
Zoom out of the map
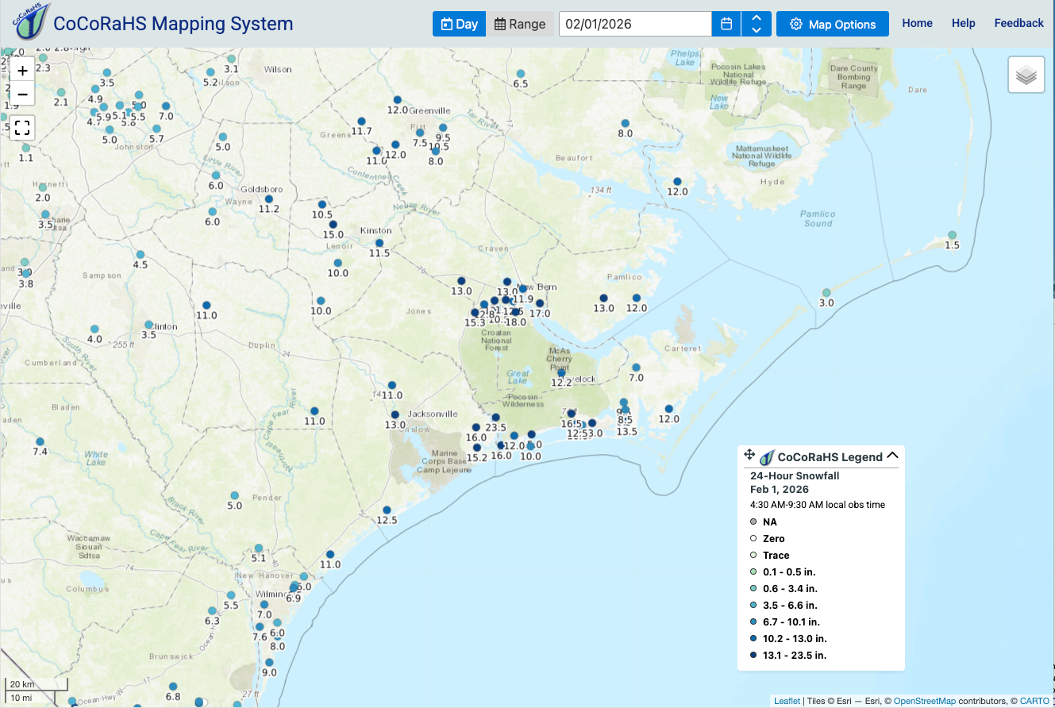click(x=22, y=94)
